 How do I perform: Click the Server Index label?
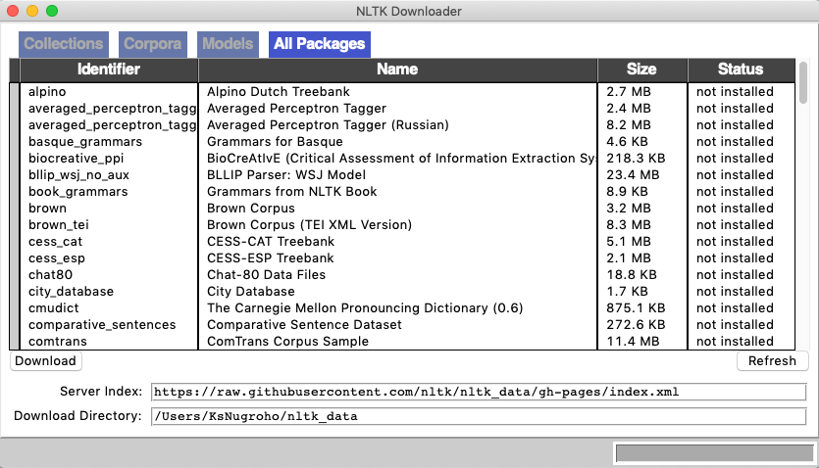pos(101,392)
